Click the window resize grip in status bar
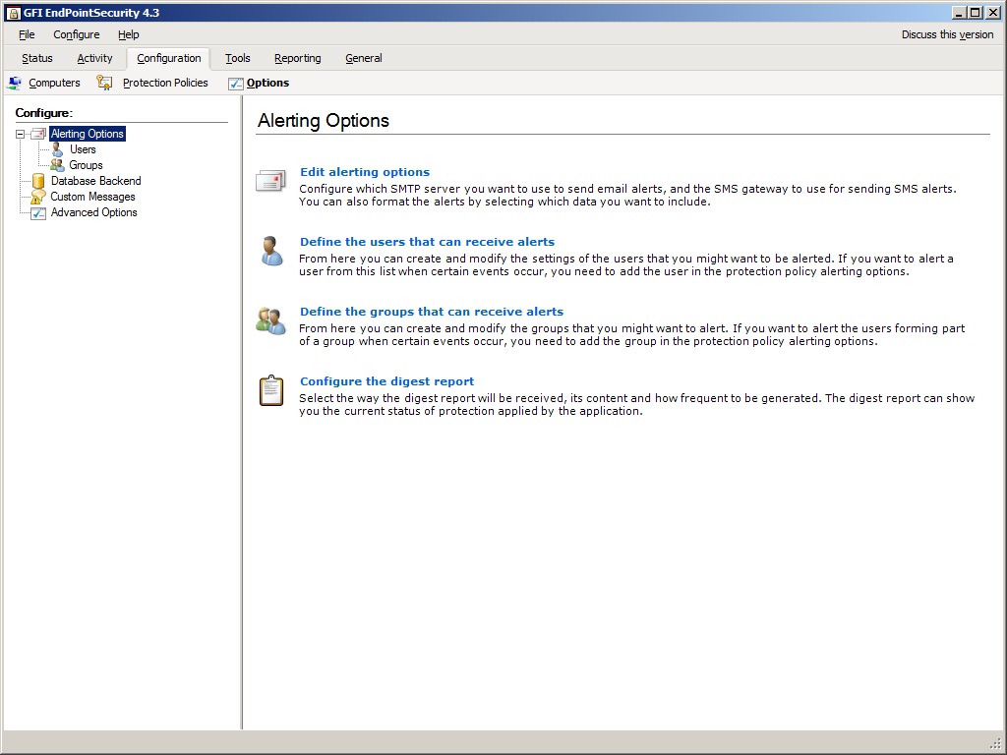1007x755 pixels. coord(996,744)
